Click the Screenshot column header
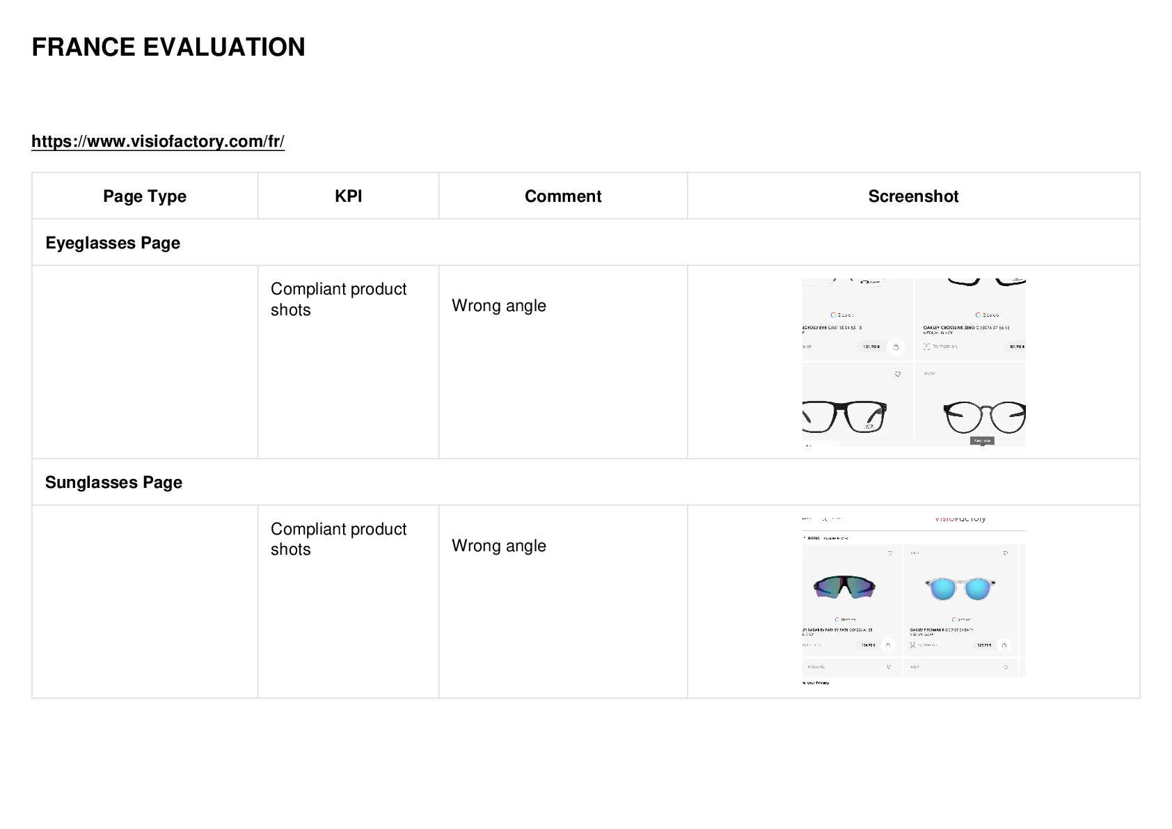The width and height of the screenshot is (1172, 829). tap(913, 196)
